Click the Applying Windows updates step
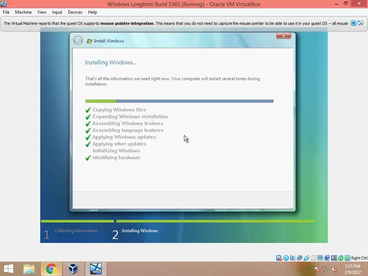The height and width of the screenshot is (276, 368). coord(124,137)
